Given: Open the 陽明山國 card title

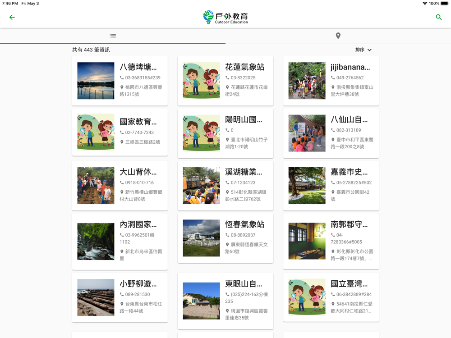Looking at the screenshot, I should point(244,119).
